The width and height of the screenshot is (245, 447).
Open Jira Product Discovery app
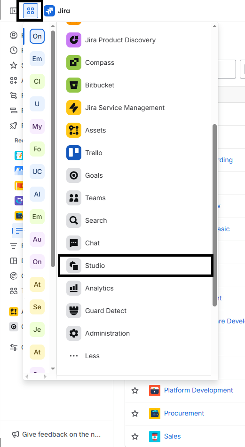tap(135, 40)
